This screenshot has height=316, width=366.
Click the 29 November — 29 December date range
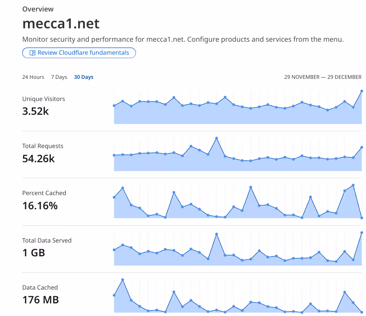point(322,77)
